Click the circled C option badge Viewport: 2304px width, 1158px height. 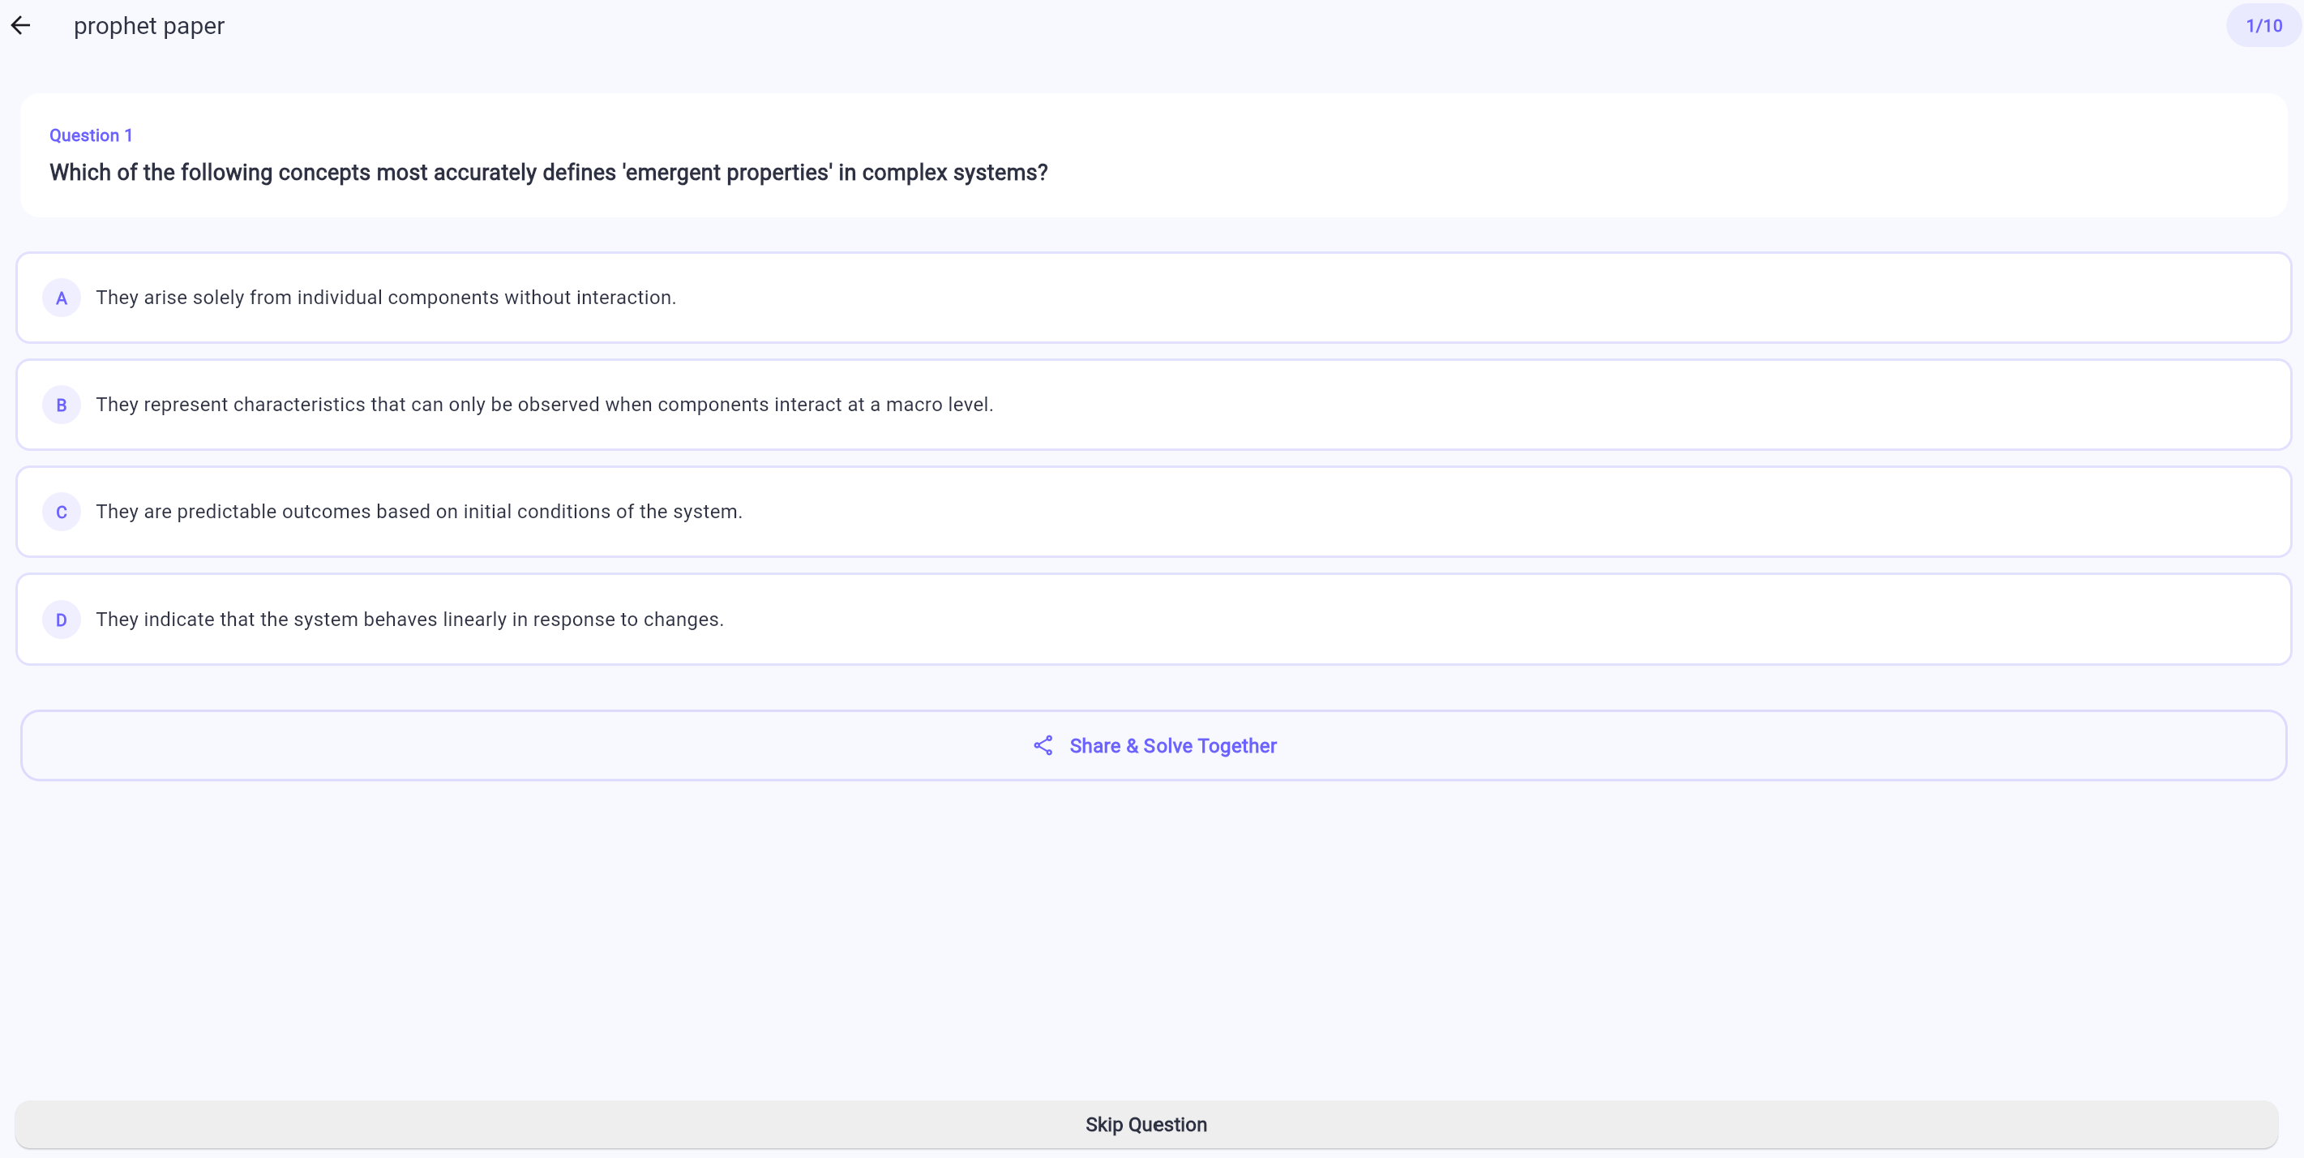click(x=61, y=512)
